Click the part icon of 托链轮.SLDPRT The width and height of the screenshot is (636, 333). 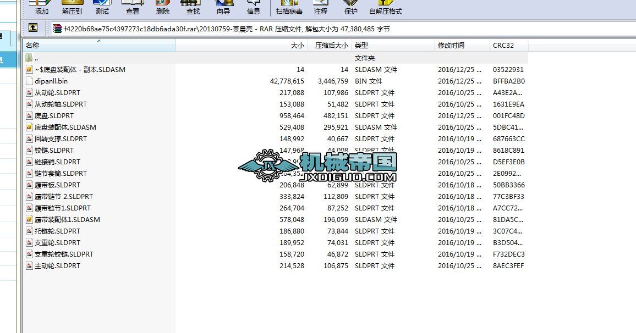click(x=29, y=231)
